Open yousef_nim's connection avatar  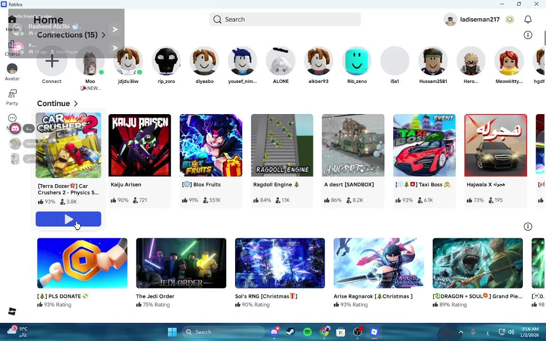point(242,61)
